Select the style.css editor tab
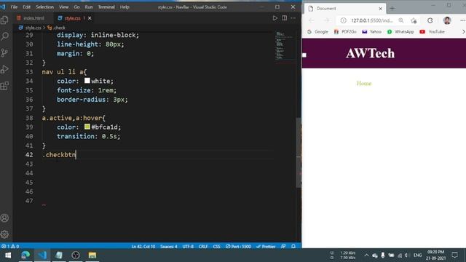Viewport: 466px width, 262px height. [72, 18]
